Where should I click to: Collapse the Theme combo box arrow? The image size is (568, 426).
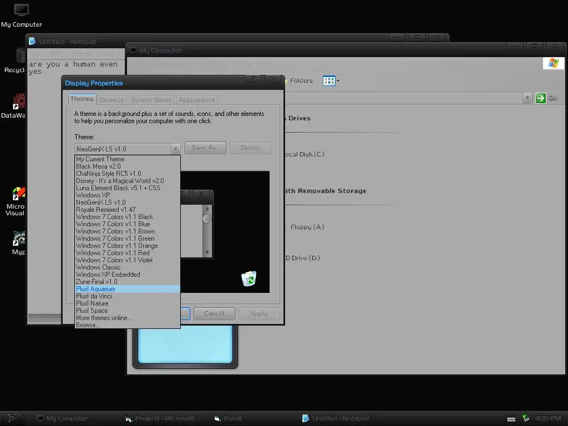point(175,149)
